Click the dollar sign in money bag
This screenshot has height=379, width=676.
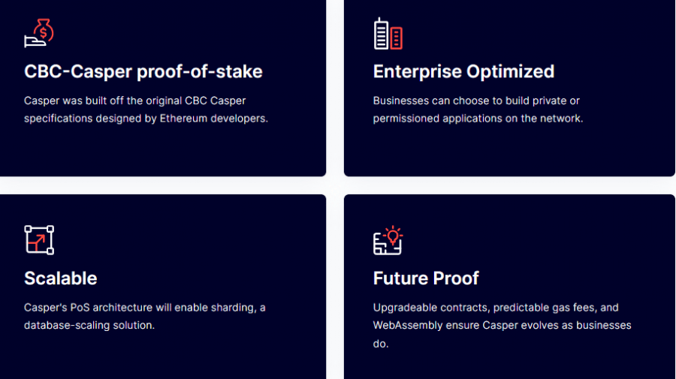(44, 32)
